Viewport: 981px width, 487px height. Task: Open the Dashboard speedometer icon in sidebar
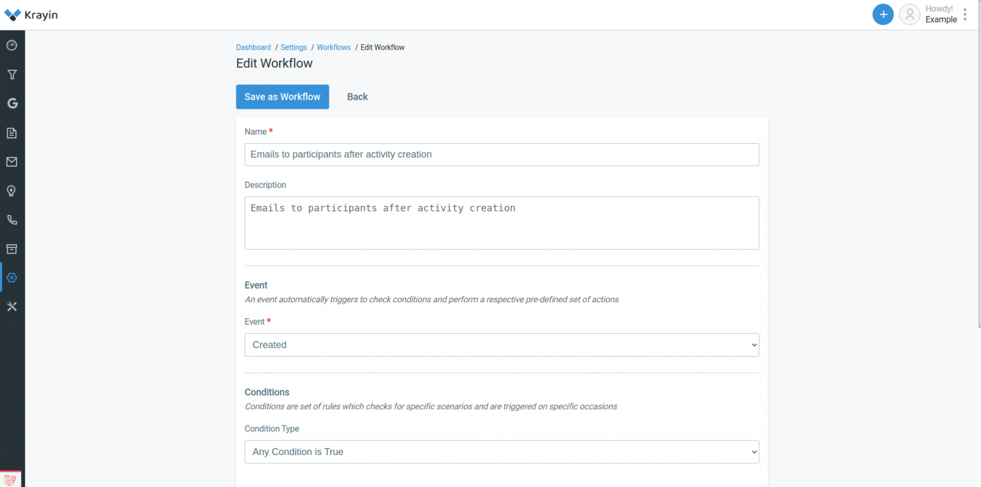[12, 45]
